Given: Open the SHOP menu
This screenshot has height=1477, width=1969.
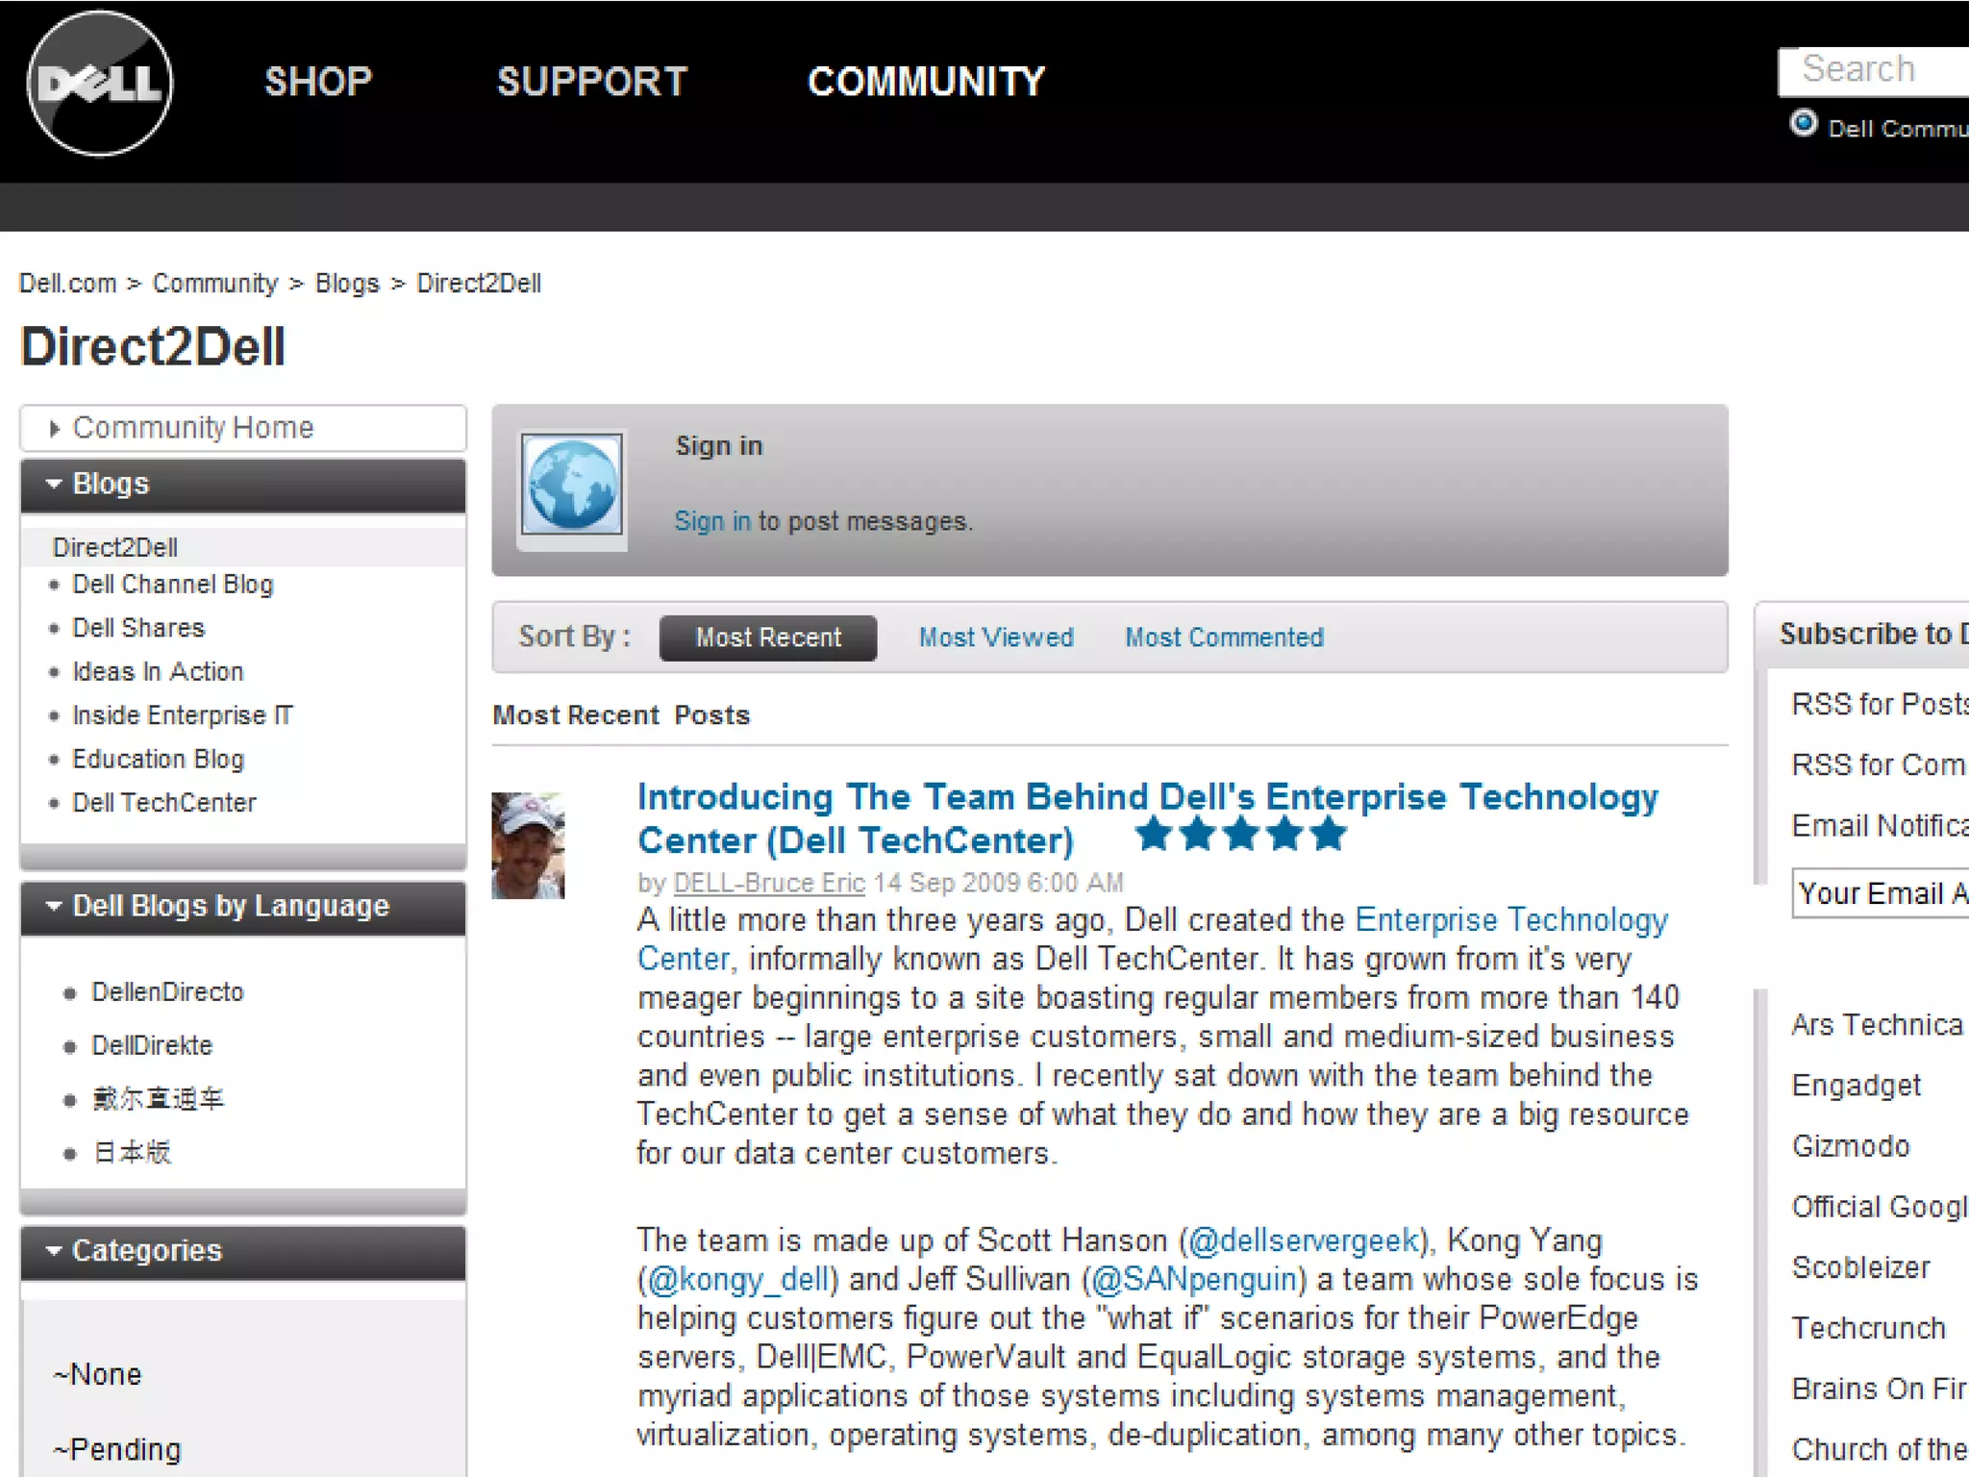Looking at the screenshot, I should pyautogui.click(x=318, y=82).
